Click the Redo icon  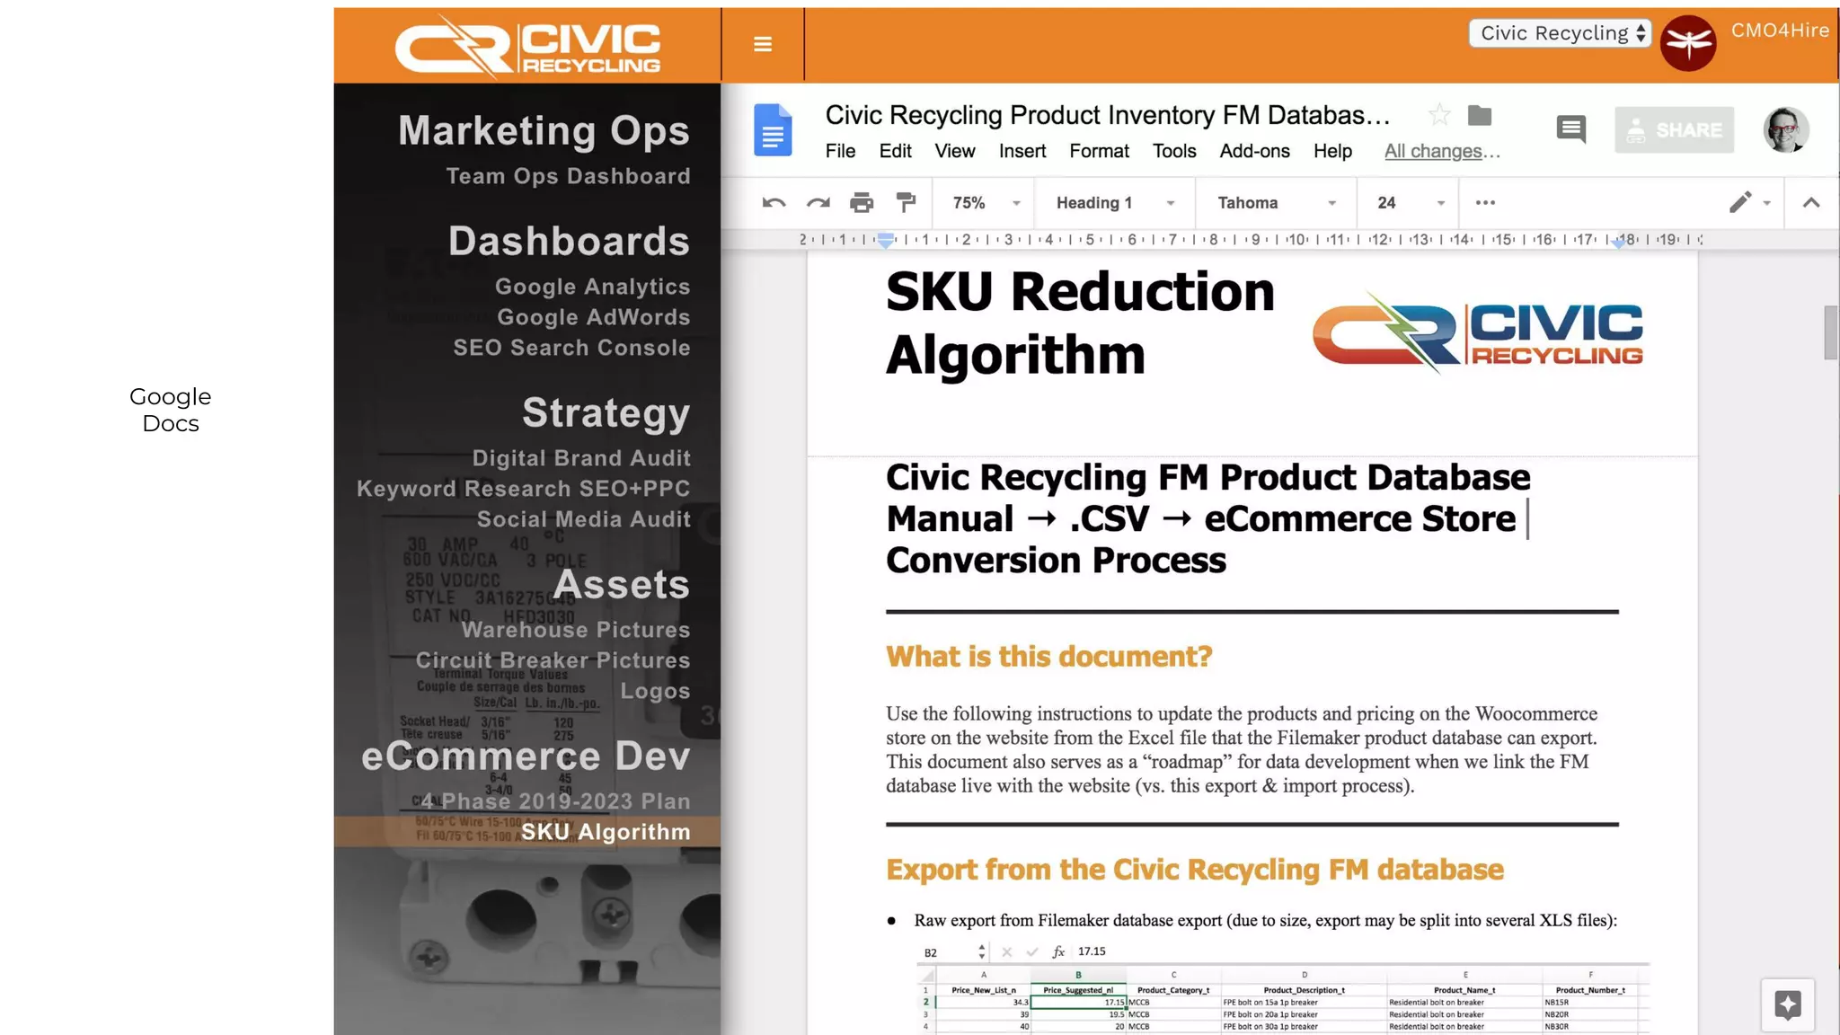pos(818,203)
